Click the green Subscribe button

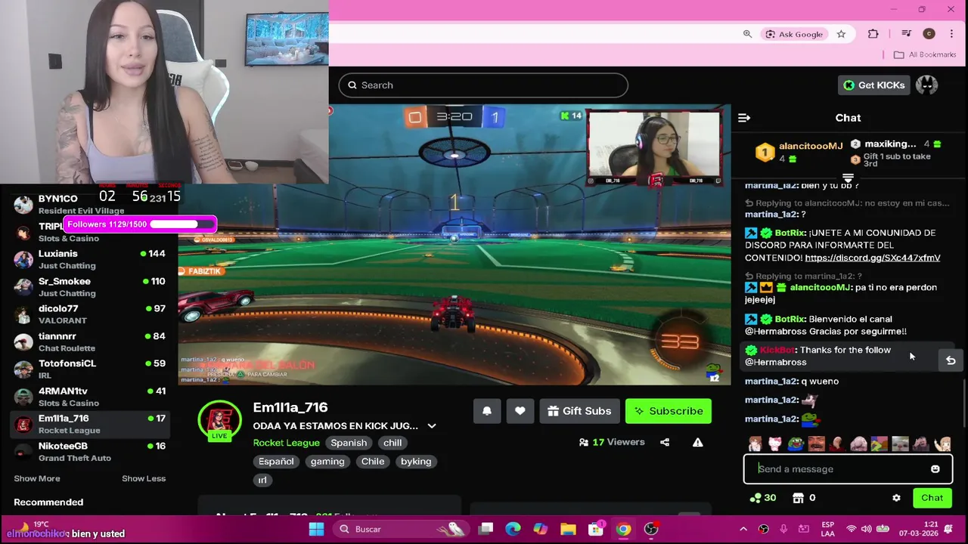(x=669, y=411)
